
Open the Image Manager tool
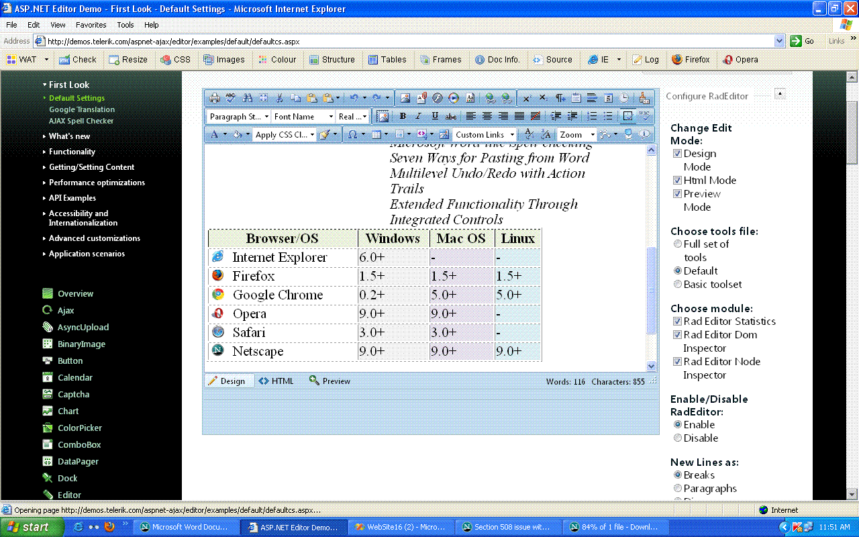point(405,98)
